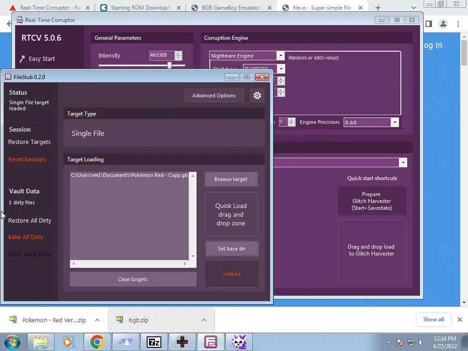Expand the wide dropdown behind FileStub
468x351 pixels.
[x=403, y=162]
